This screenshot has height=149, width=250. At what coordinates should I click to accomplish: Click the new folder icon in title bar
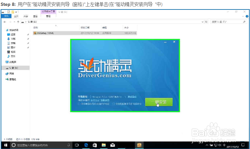(12, 12)
